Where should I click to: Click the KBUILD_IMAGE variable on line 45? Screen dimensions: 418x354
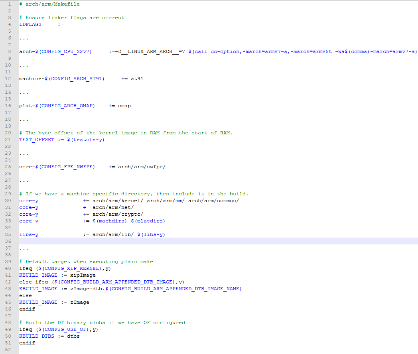(38, 302)
